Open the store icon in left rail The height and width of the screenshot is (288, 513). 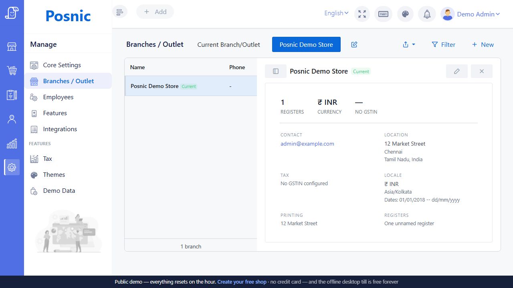tap(12, 47)
